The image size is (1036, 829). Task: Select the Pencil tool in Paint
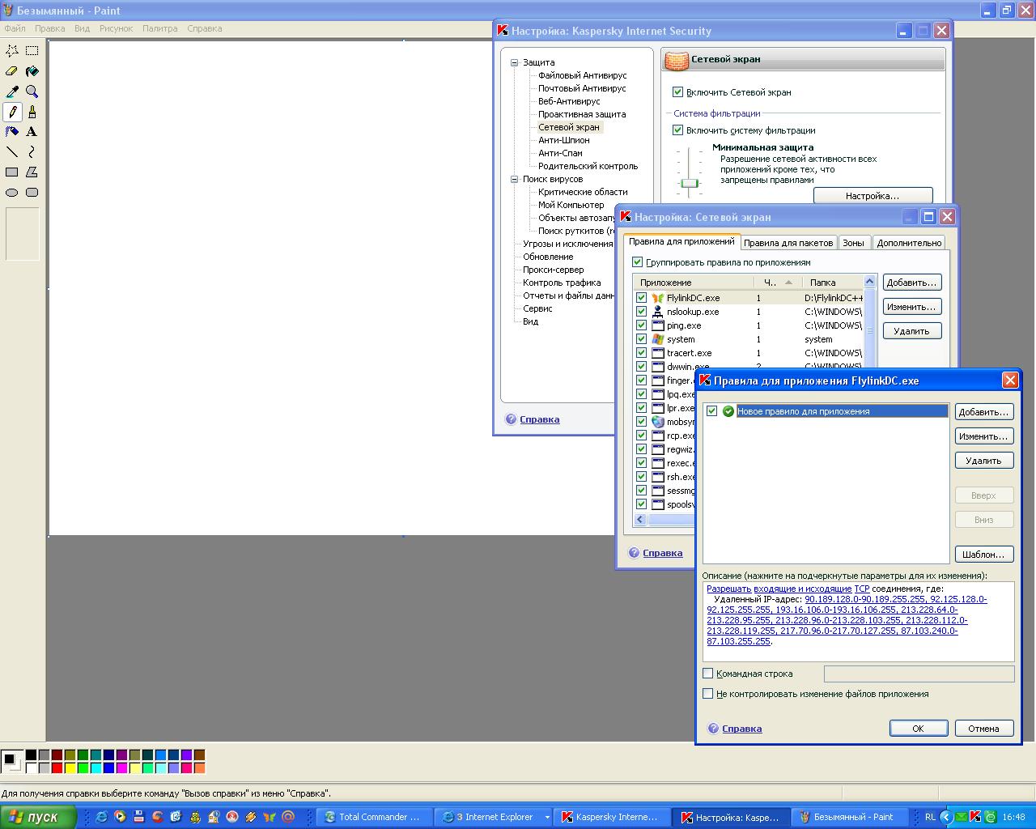(12, 112)
